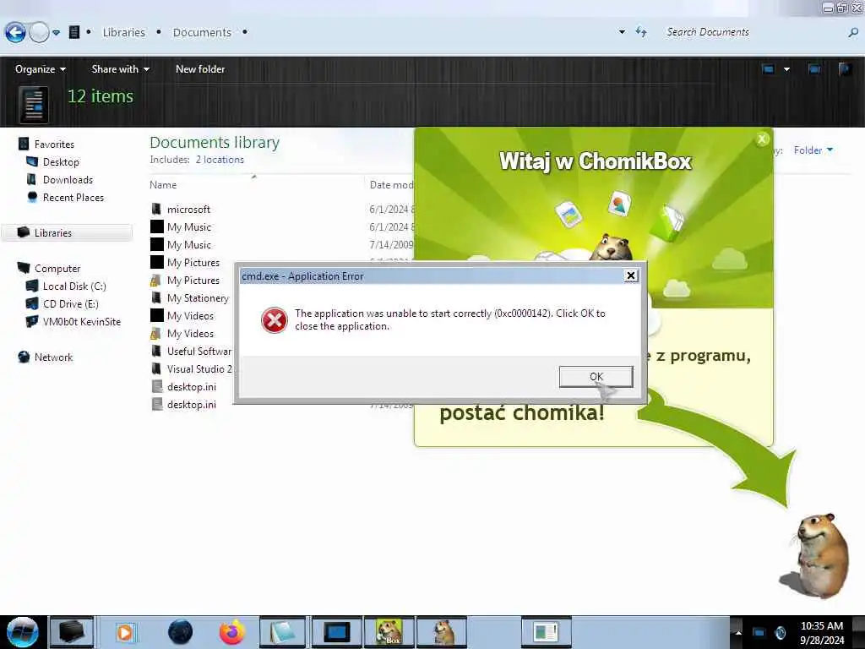Open the black folder taskbar icon
865x649 pixels.
coord(71,632)
